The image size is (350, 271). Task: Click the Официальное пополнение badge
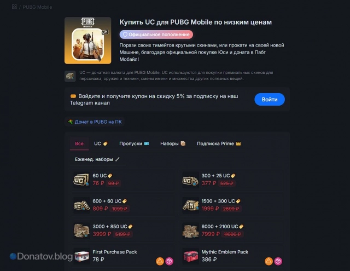tap(156, 34)
